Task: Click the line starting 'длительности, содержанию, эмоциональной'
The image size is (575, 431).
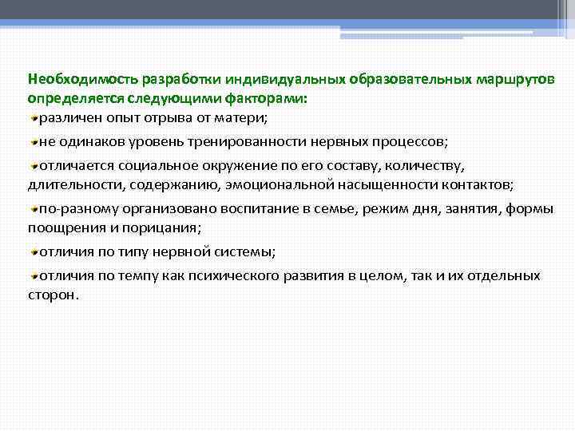Action: [271, 184]
